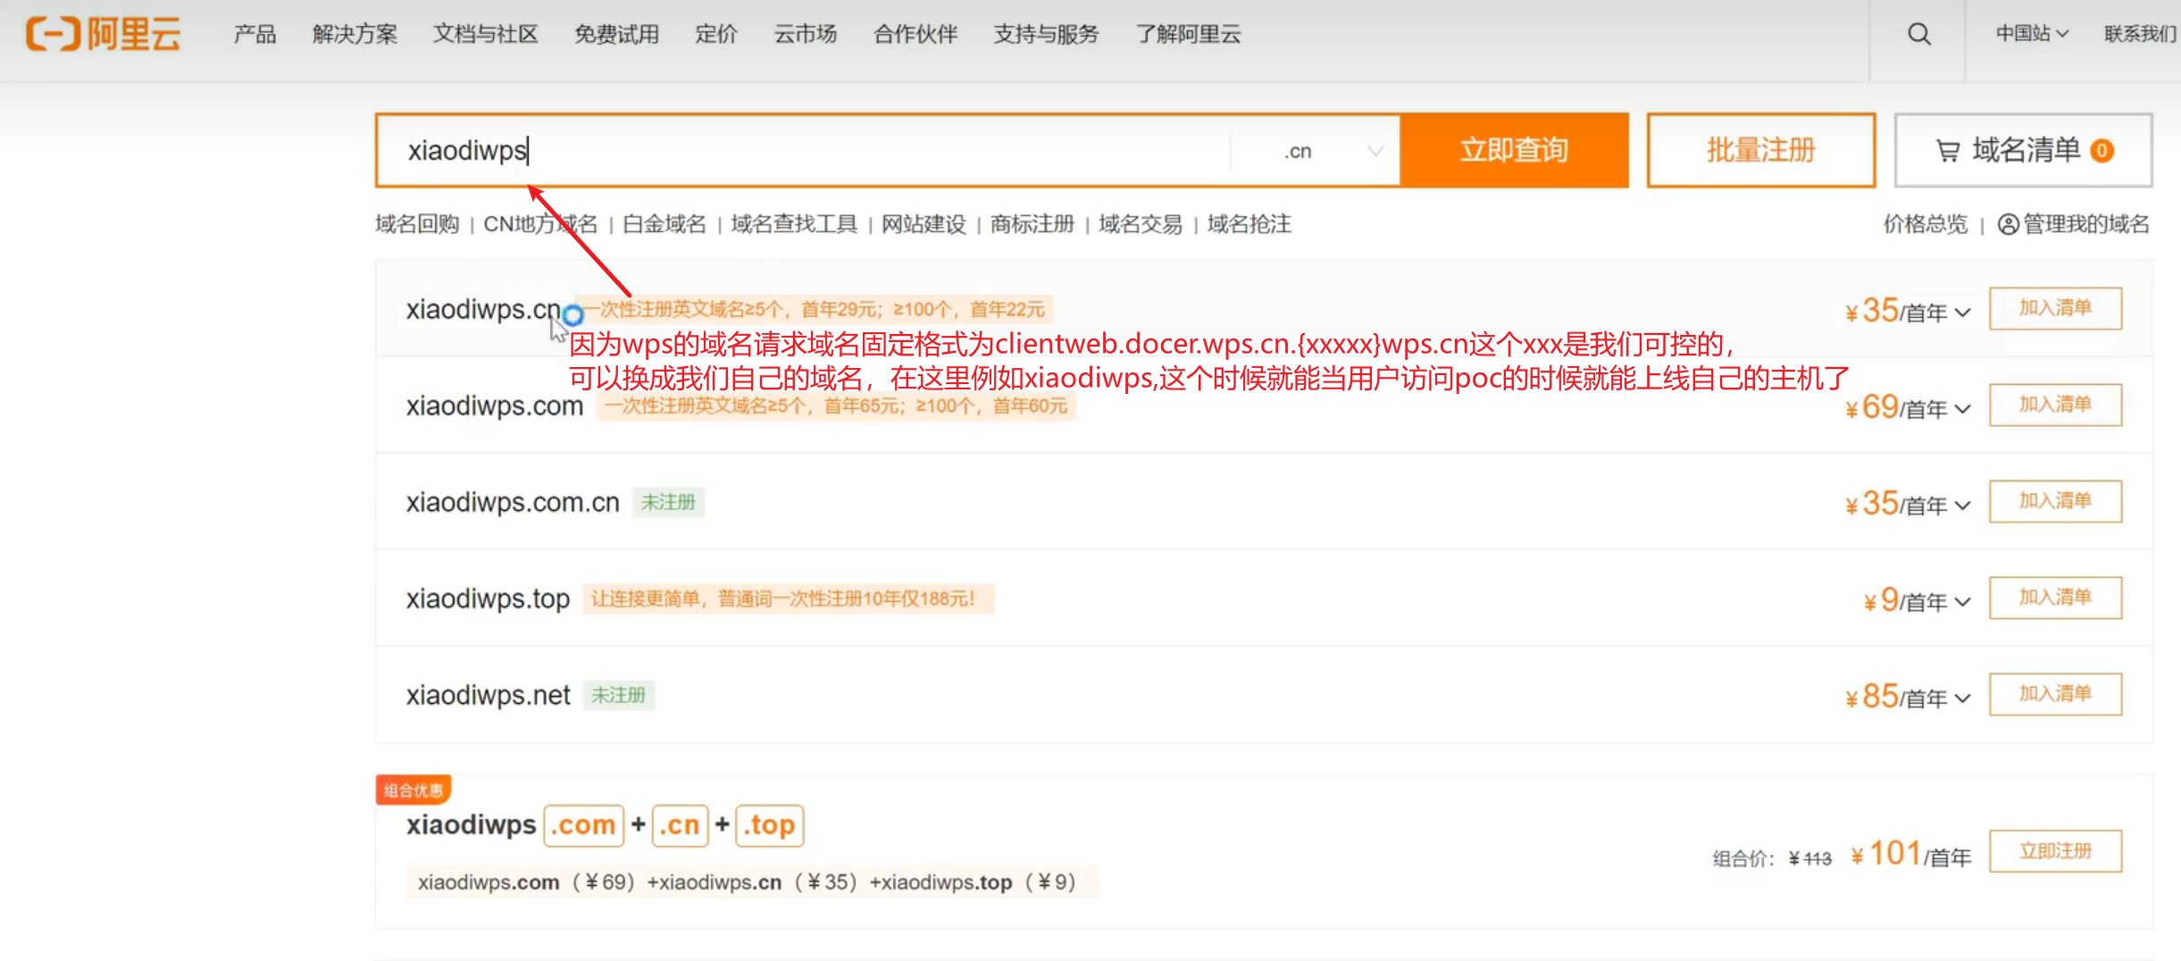Click the orange domain list count badge
The image size is (2181, 961).
point(2102,151)
